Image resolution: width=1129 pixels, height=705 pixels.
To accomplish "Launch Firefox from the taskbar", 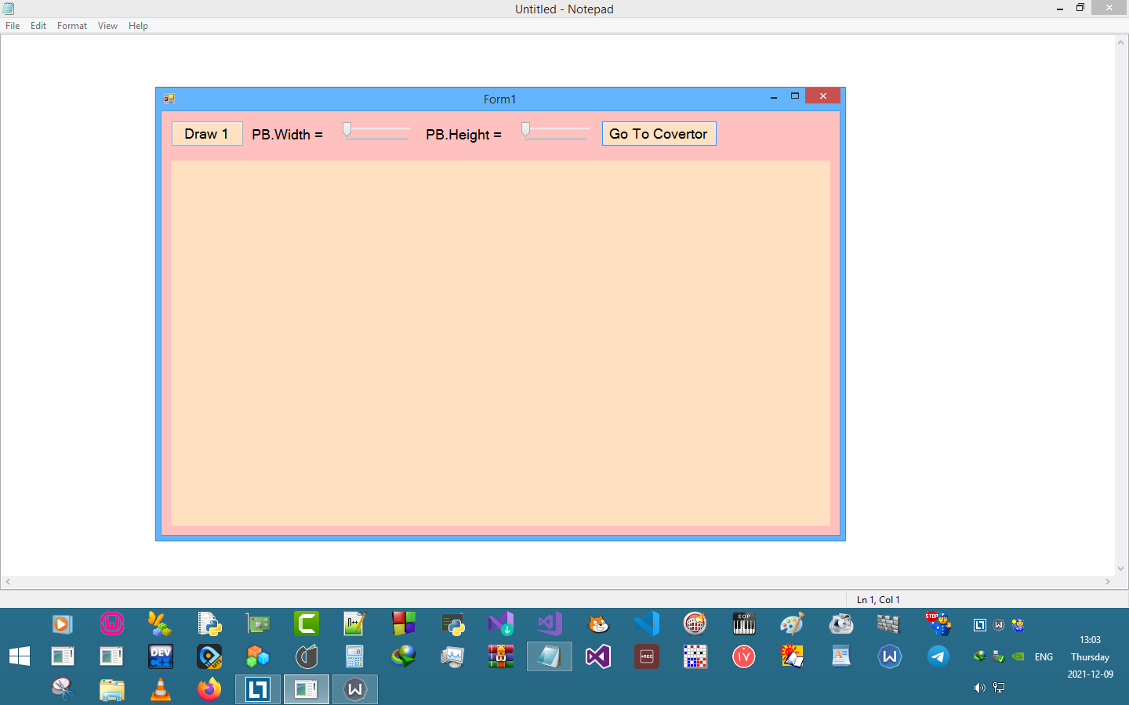I will tap(209, 689).
